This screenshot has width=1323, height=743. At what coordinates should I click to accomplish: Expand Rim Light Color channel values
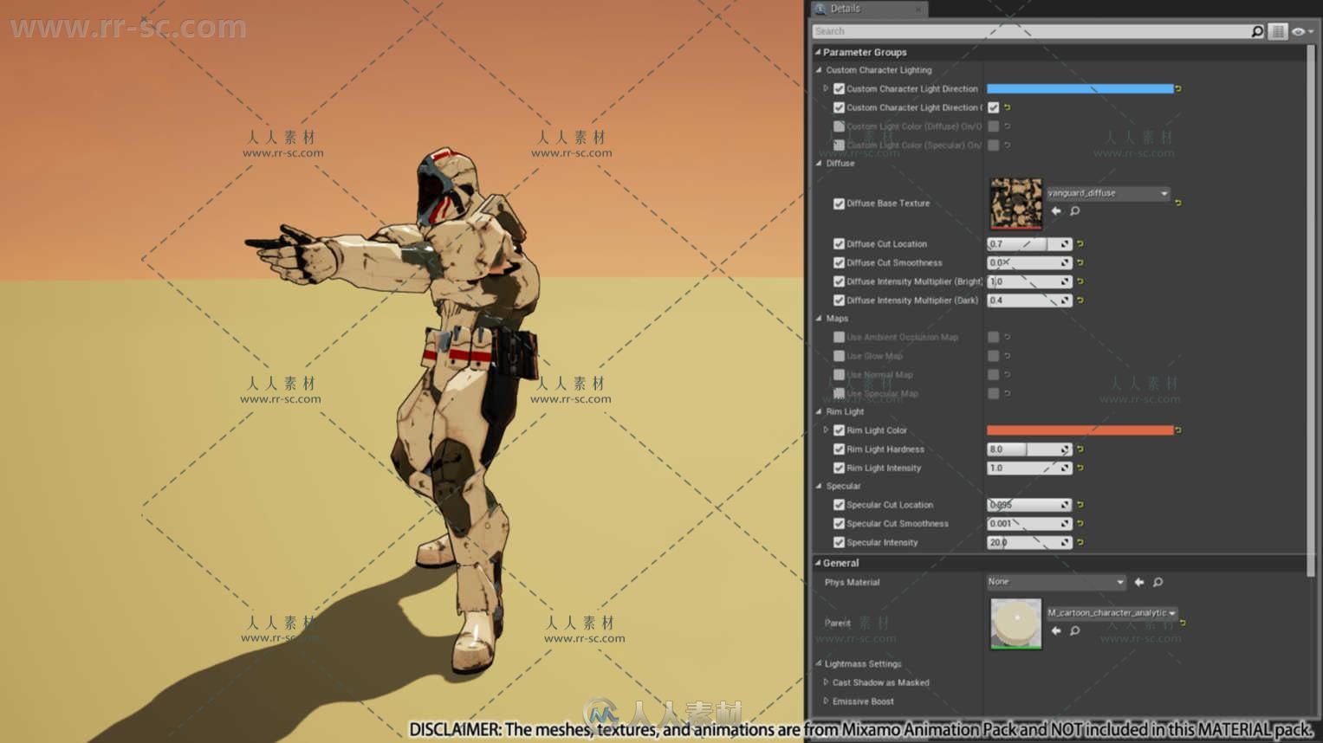point(826,430)
